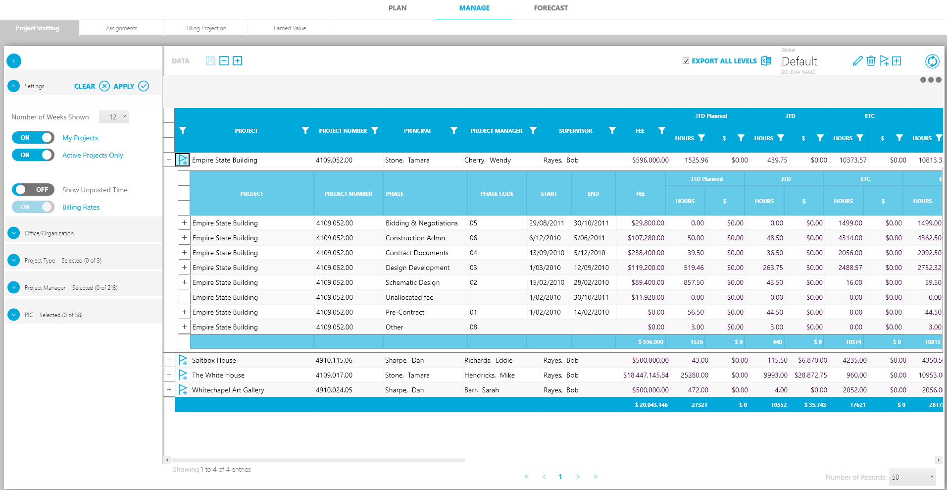Viewport: 947px width, 490px height.
Task: Click the expand-all plus icon beside DATA
Action: click(238, 60)
